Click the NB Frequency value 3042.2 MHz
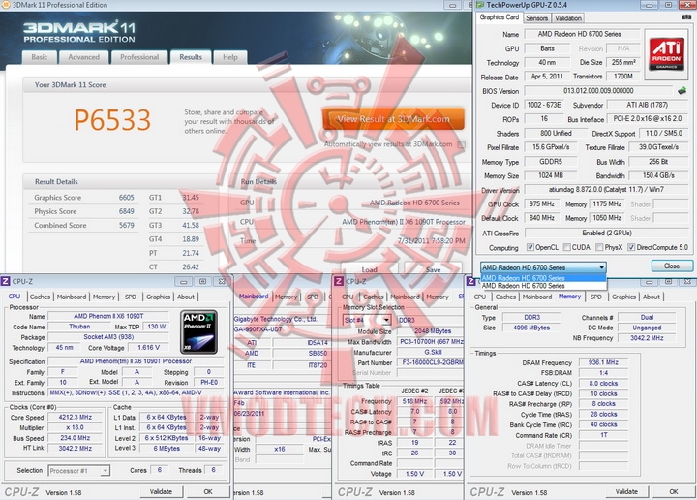Screen dimensions: 697x500 click(647, 338)
